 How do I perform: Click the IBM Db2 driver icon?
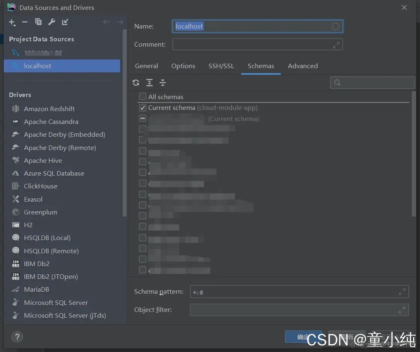point(16,264)
